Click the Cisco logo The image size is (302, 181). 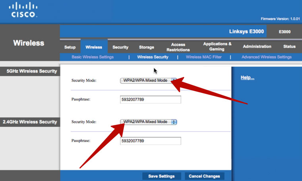tap(23, 10)
